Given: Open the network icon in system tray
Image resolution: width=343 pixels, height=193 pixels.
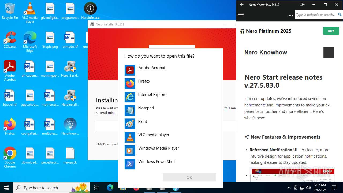Looking at the screenshot, I should (302, 188).
